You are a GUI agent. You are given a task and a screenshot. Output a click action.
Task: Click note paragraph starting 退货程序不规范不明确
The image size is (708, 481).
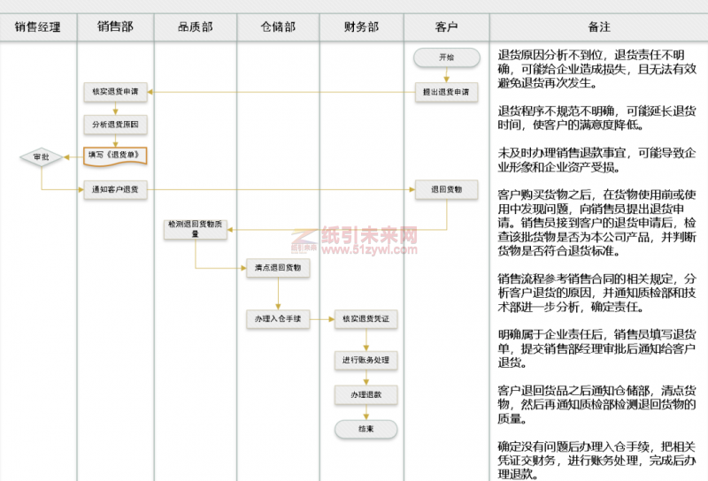point(596,118)
